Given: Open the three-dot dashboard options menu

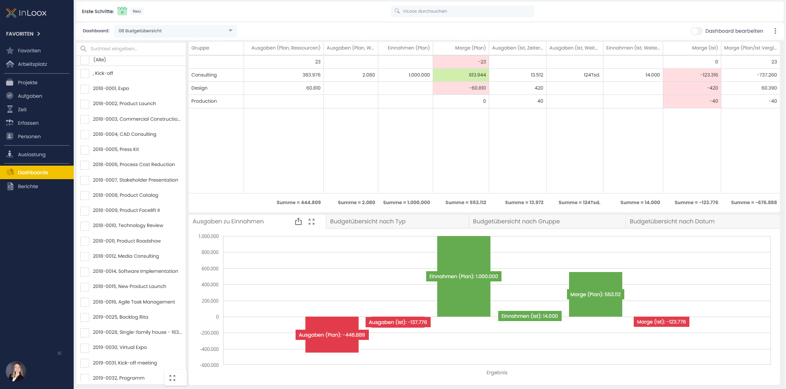Looking at the screenshot, I should (775, 31).
